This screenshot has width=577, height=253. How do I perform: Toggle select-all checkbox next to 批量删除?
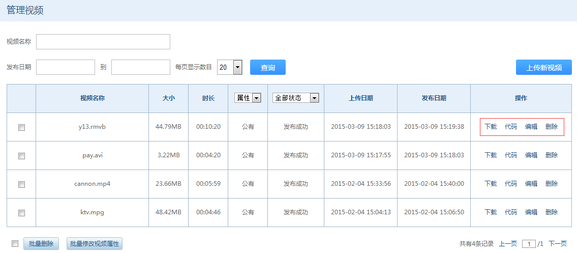coord(15,243)
